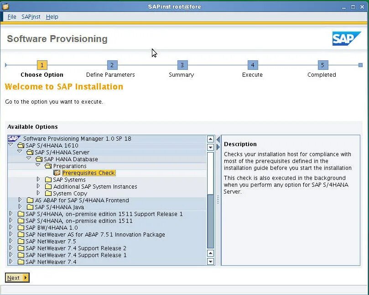The image size is (369, 295).
Task: Click the down arrow on the tree scrollbar
Action: pos(210,261)
